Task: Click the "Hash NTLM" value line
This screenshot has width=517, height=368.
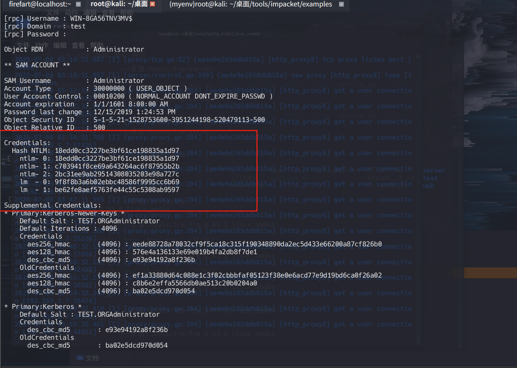Action: pos(96,151)
